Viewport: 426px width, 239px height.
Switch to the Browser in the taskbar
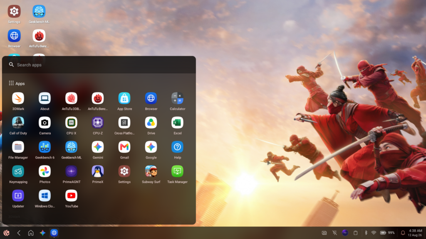coord(54,233)
